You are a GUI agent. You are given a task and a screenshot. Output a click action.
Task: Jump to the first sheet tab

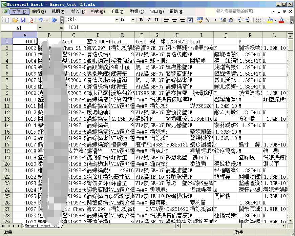[3, 225]
